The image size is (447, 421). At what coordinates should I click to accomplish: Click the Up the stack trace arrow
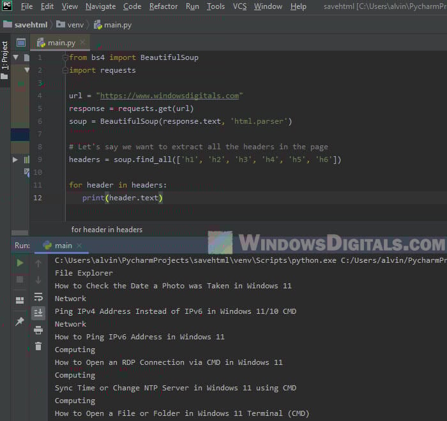click(x=38, y=263)
